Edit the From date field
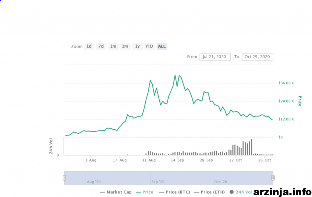 click(x=215, y=57)
